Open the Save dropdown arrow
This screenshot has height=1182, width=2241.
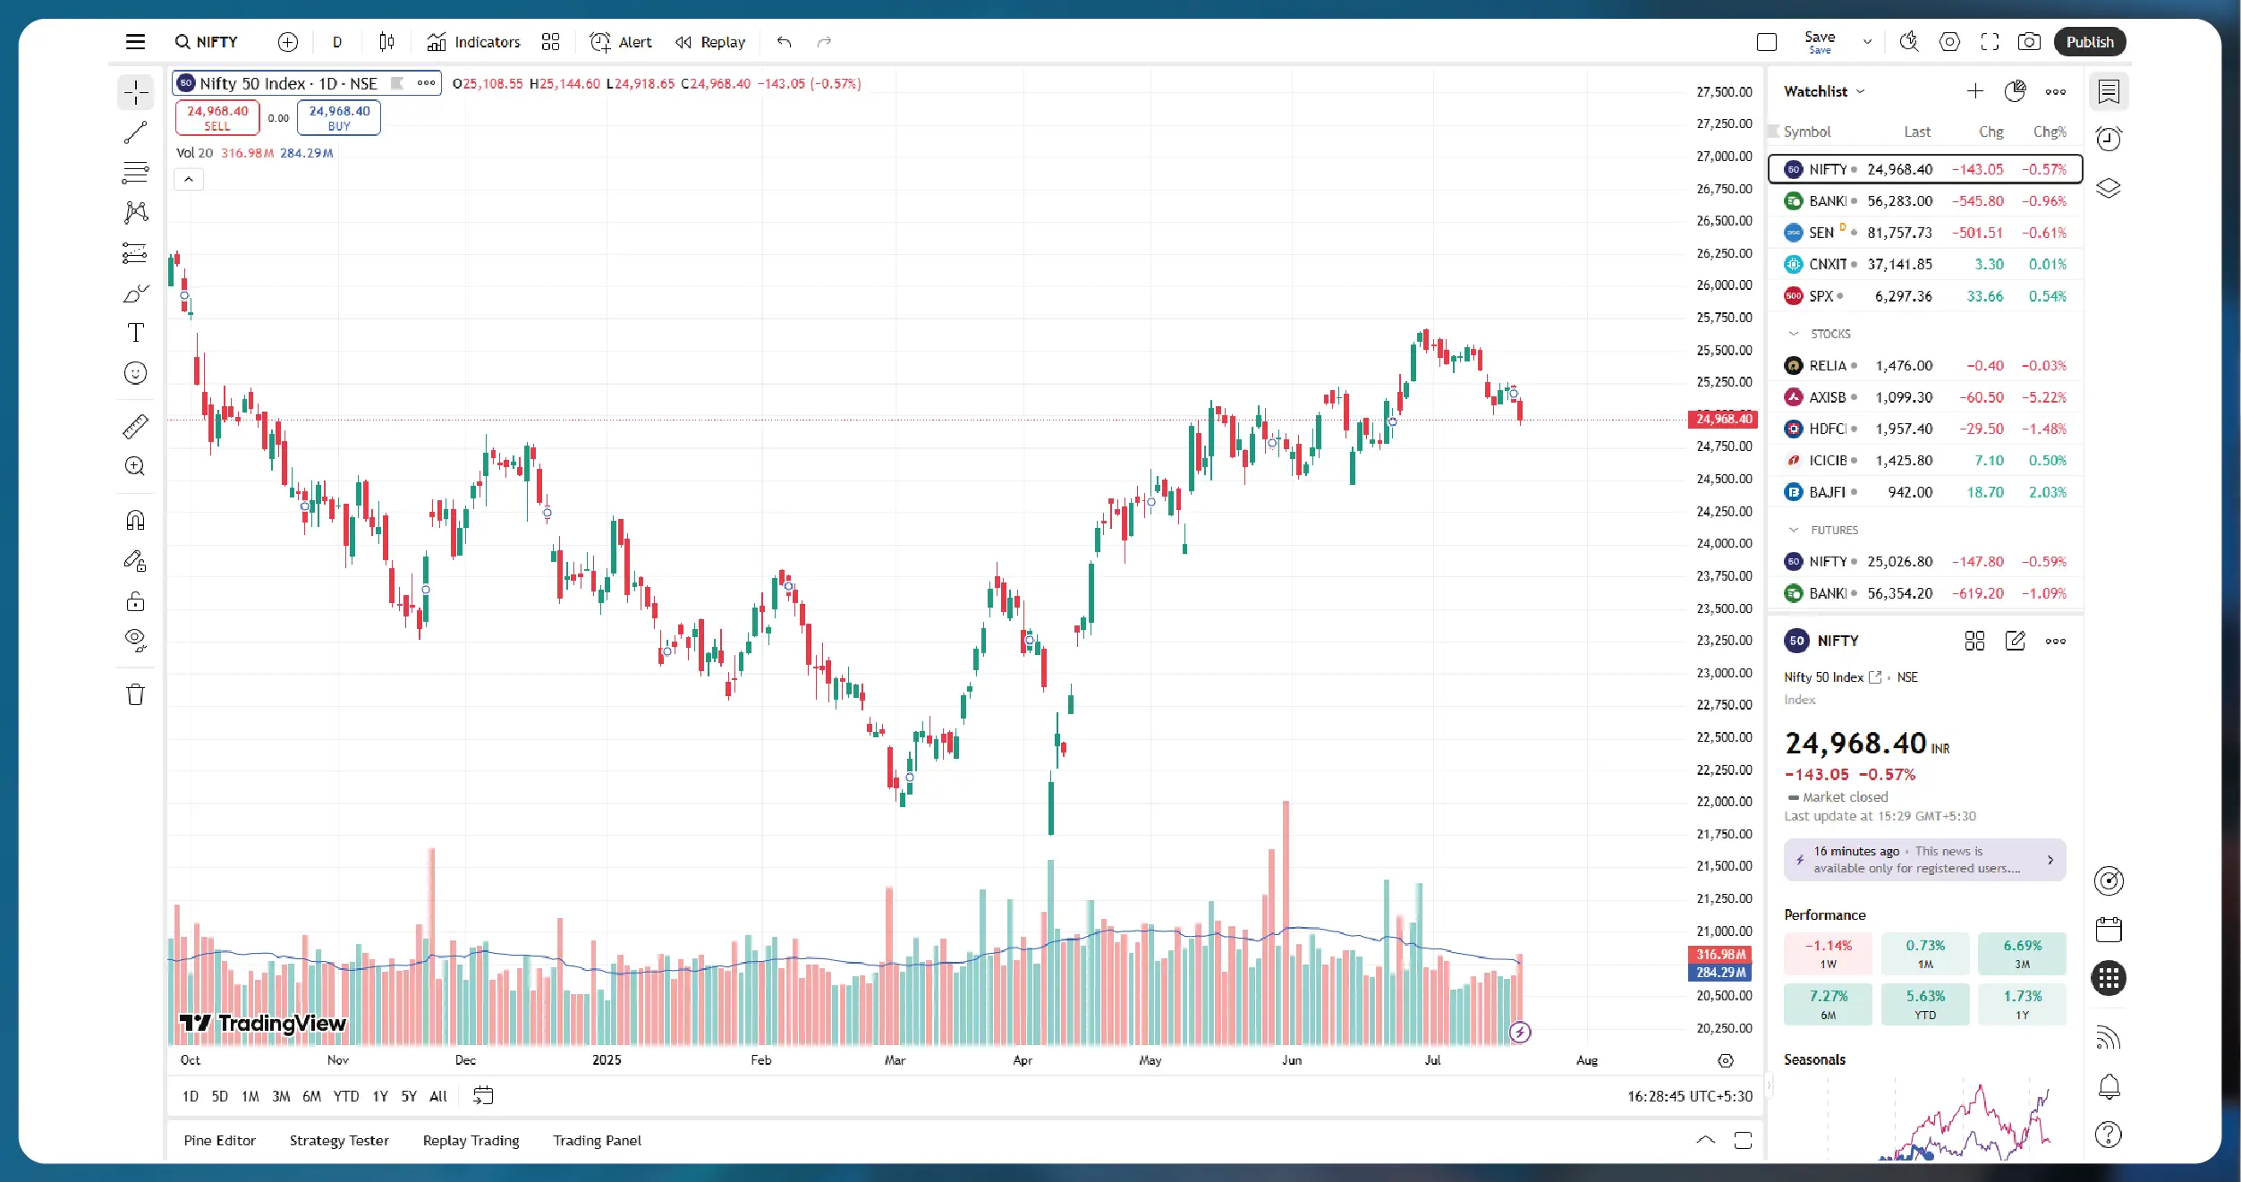point(1867,42)
